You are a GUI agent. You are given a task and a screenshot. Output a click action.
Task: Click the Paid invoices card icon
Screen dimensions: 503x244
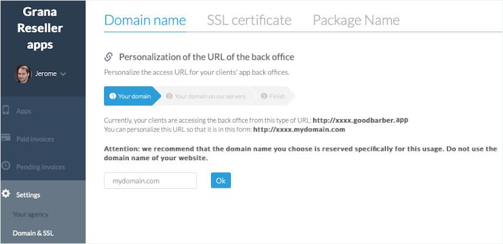(x=6, y=138)
